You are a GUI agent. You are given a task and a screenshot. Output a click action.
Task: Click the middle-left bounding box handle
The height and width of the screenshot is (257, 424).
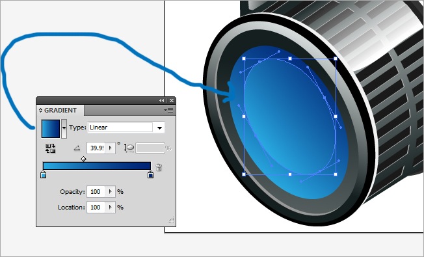[x=244, y=116]
